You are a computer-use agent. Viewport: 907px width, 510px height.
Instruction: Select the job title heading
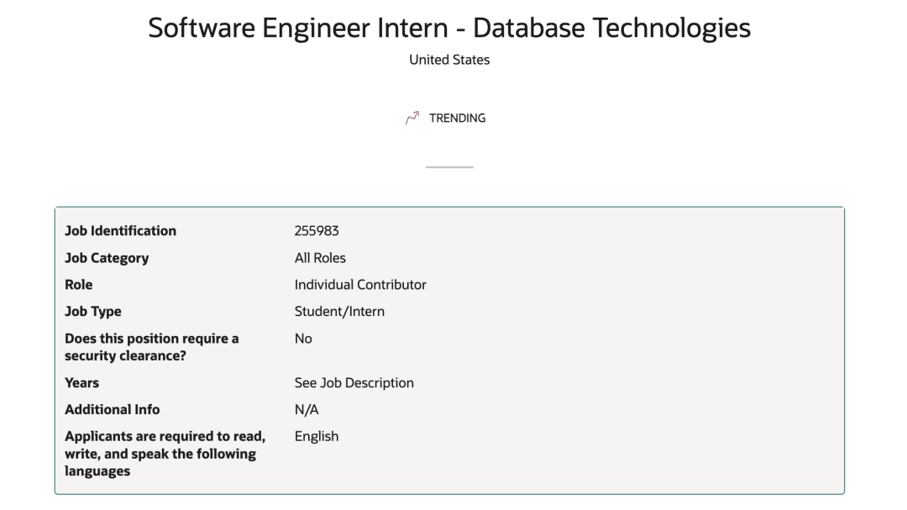click(x=449, y=28)
